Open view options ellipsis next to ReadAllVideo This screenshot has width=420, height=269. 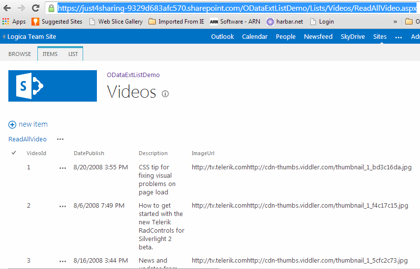[x=60, y=139]
